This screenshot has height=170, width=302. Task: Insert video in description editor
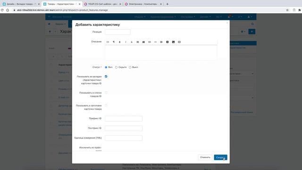pyautogui.click(x=168, y=42)
